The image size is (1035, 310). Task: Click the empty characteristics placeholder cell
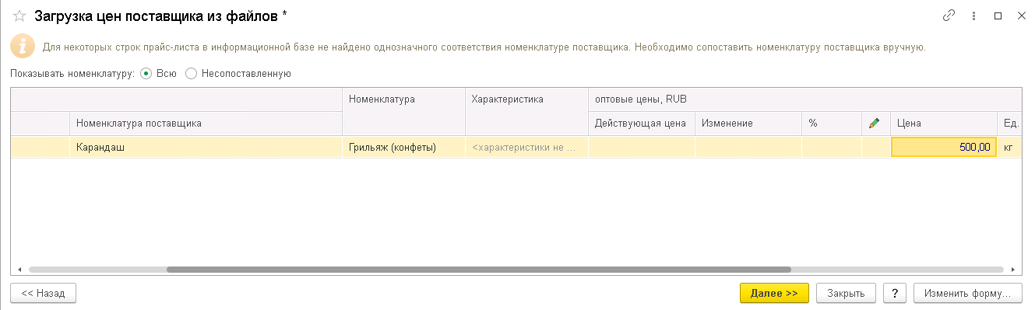pyautogui.click(x=526, y=147)
